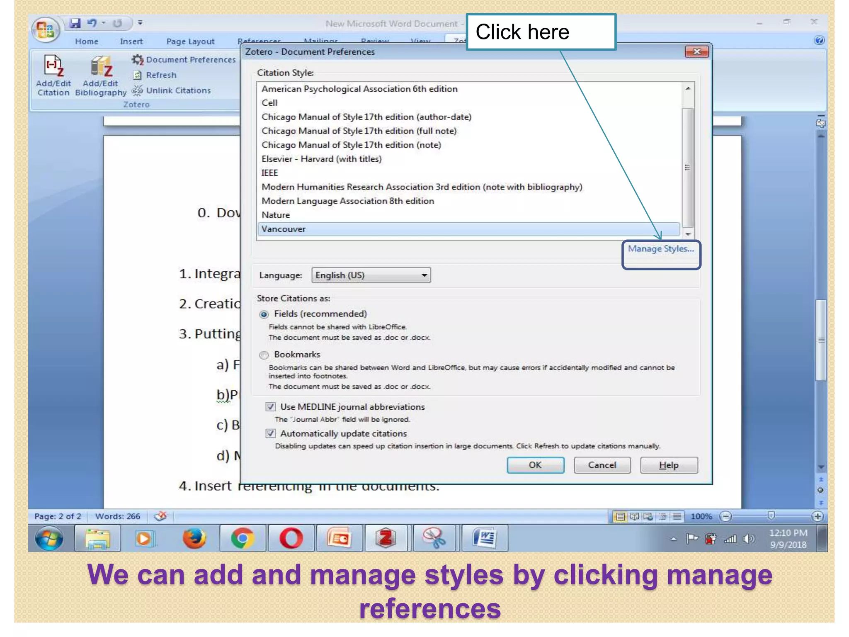Viewport: 849px width, 637px height.
Task: Open the undo history dropdown arrow
Action: tap(104, 23)
